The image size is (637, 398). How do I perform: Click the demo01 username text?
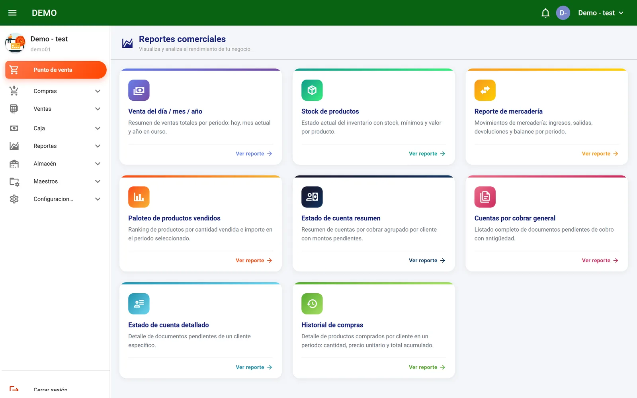point(41,49)
